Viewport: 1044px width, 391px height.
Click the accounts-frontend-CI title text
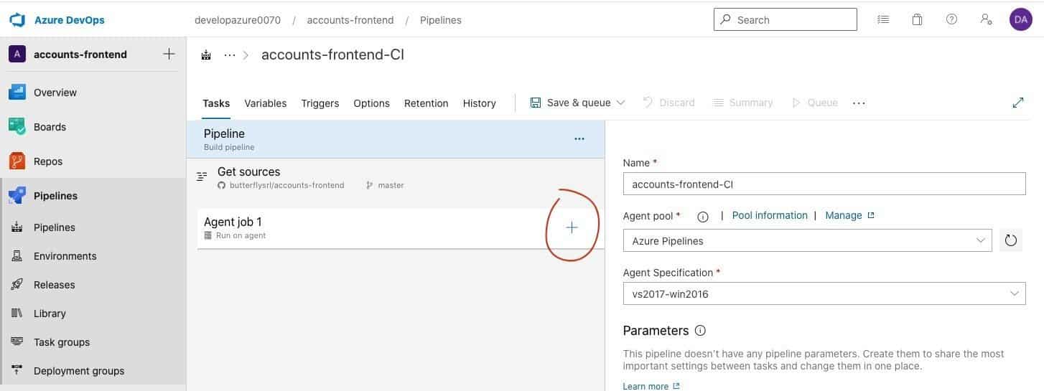click(x=332, y=55)
